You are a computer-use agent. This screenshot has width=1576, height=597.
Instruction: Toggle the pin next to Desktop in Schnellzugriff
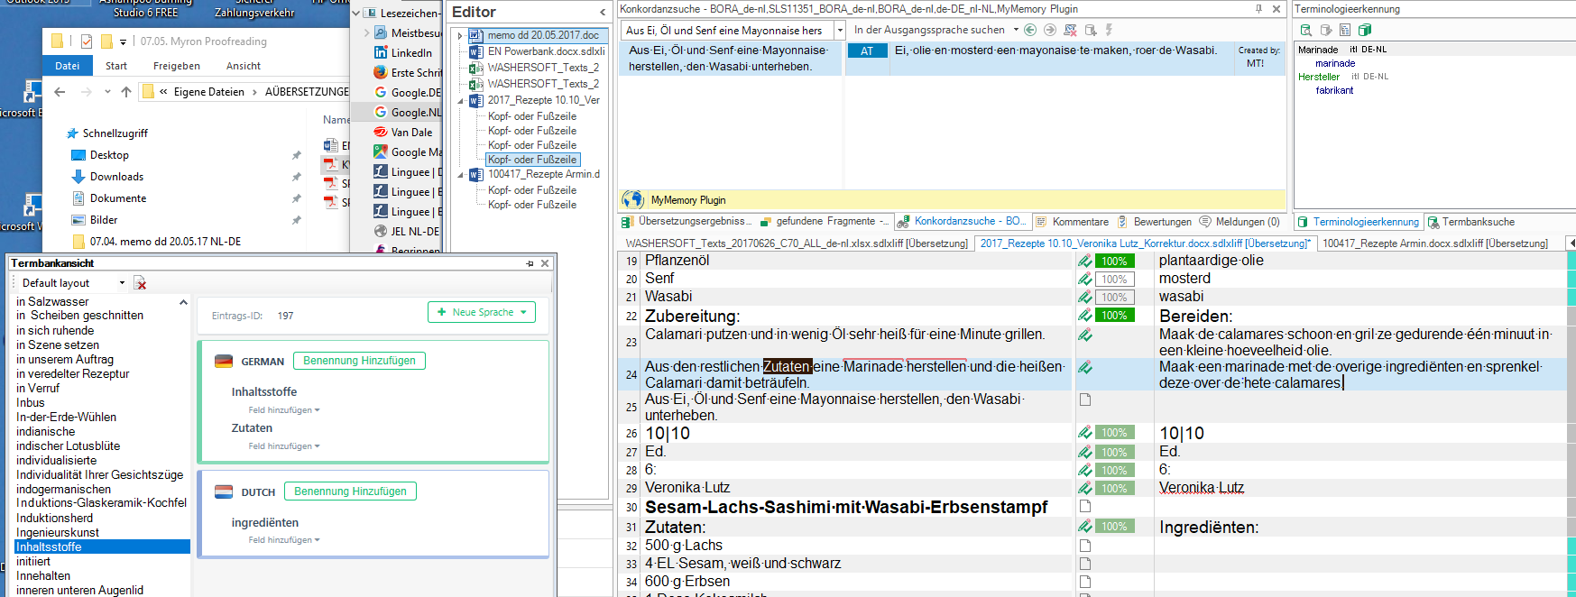click(296, 155)
